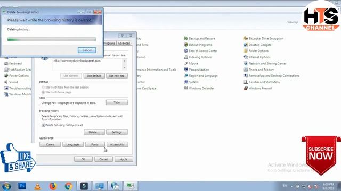Click Cancel in the Internet Options dialog

pyautogui.click(x=103, y=159)
